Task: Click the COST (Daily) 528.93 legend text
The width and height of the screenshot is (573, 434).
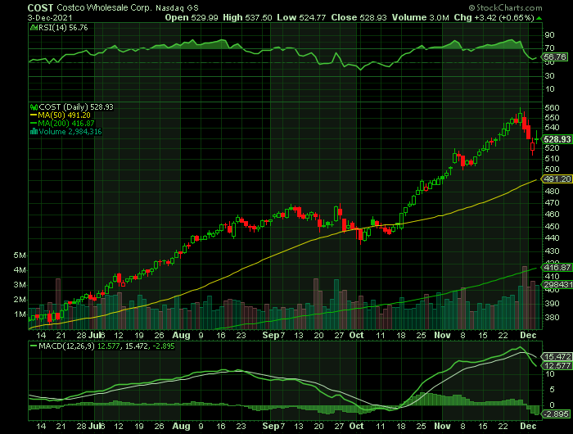Action: click(76, 107)
